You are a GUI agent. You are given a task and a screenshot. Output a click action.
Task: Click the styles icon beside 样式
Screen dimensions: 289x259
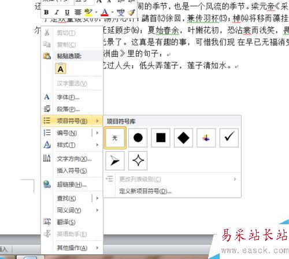[x=47, y=144]
